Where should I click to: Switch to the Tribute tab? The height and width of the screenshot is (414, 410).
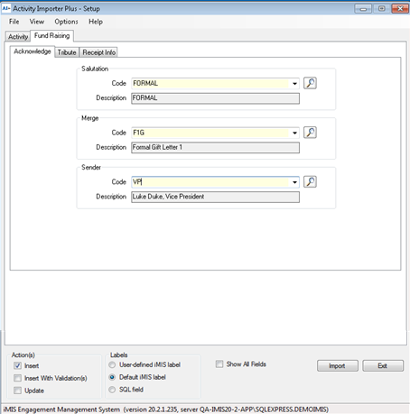point(67,52)
